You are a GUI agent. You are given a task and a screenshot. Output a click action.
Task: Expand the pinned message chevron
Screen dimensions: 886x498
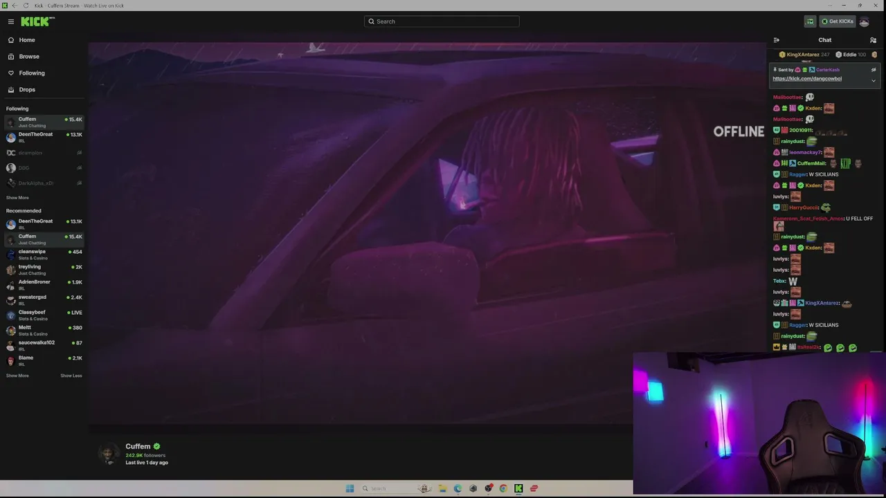pos(874,80)
